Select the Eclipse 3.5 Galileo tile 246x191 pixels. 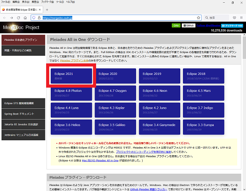coord(115,127)
